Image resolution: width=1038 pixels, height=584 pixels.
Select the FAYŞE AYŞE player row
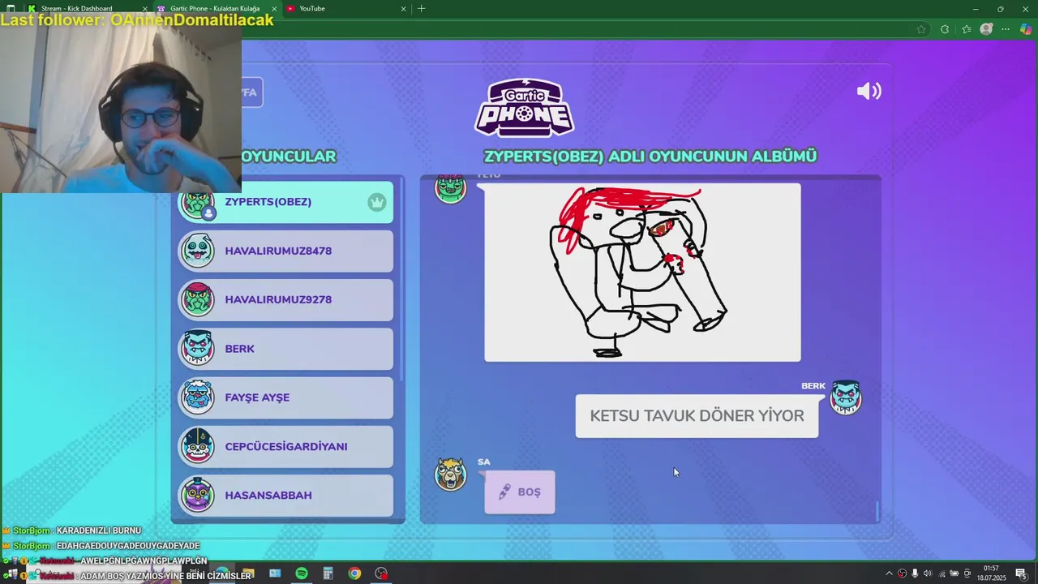(285, 397)
